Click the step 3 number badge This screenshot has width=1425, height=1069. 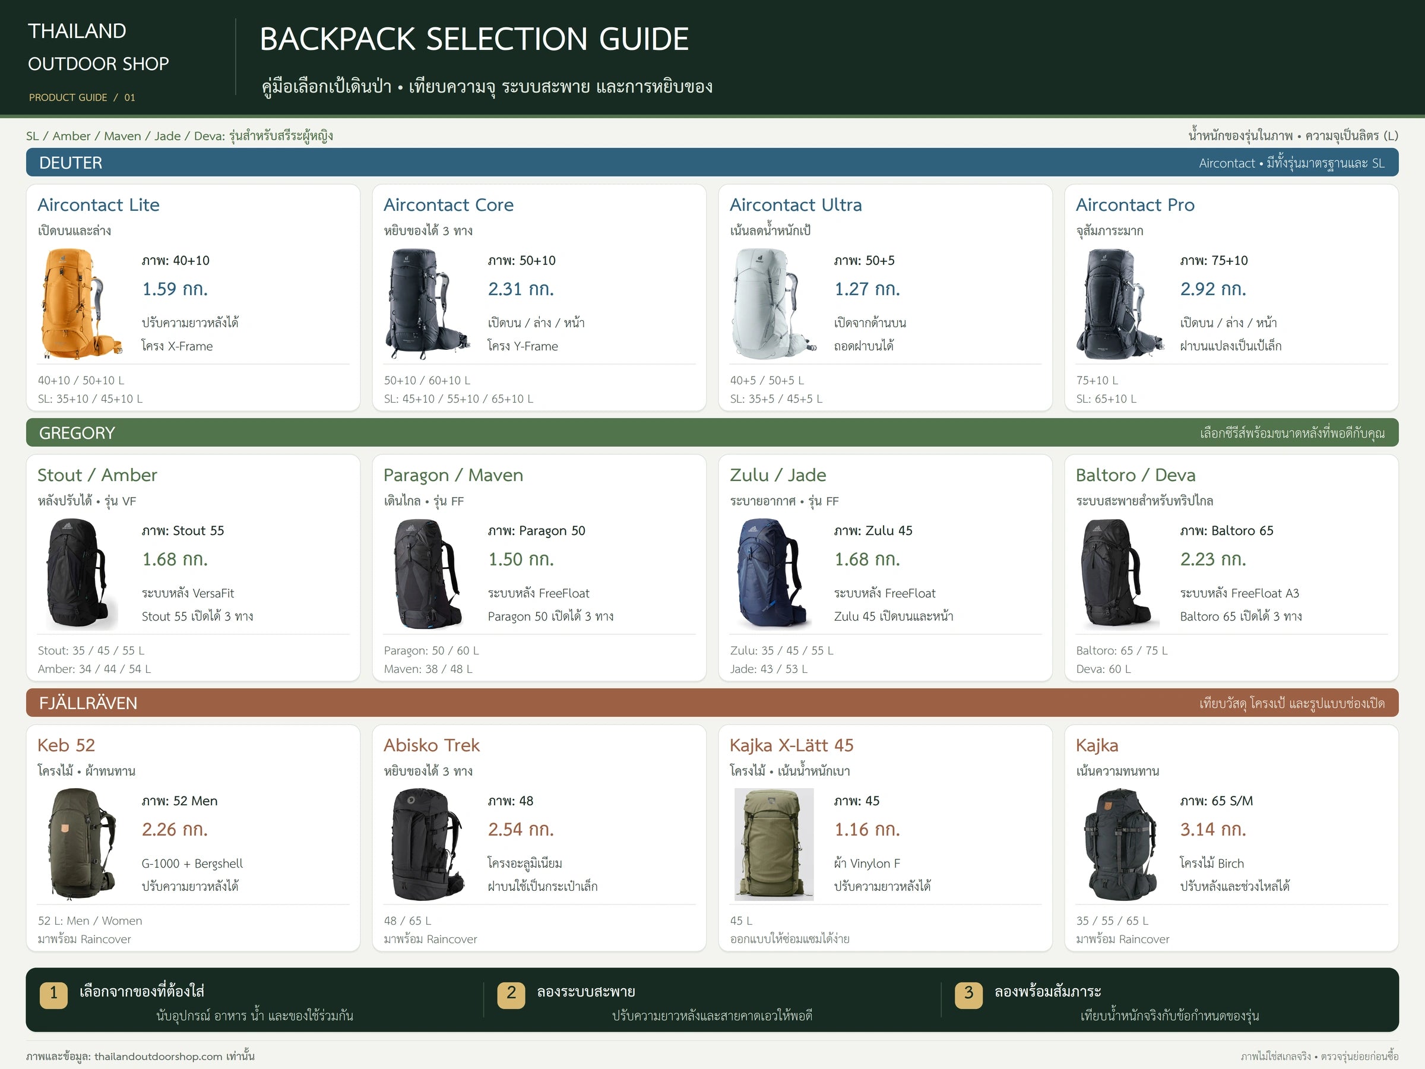click(x=968, y=994)
